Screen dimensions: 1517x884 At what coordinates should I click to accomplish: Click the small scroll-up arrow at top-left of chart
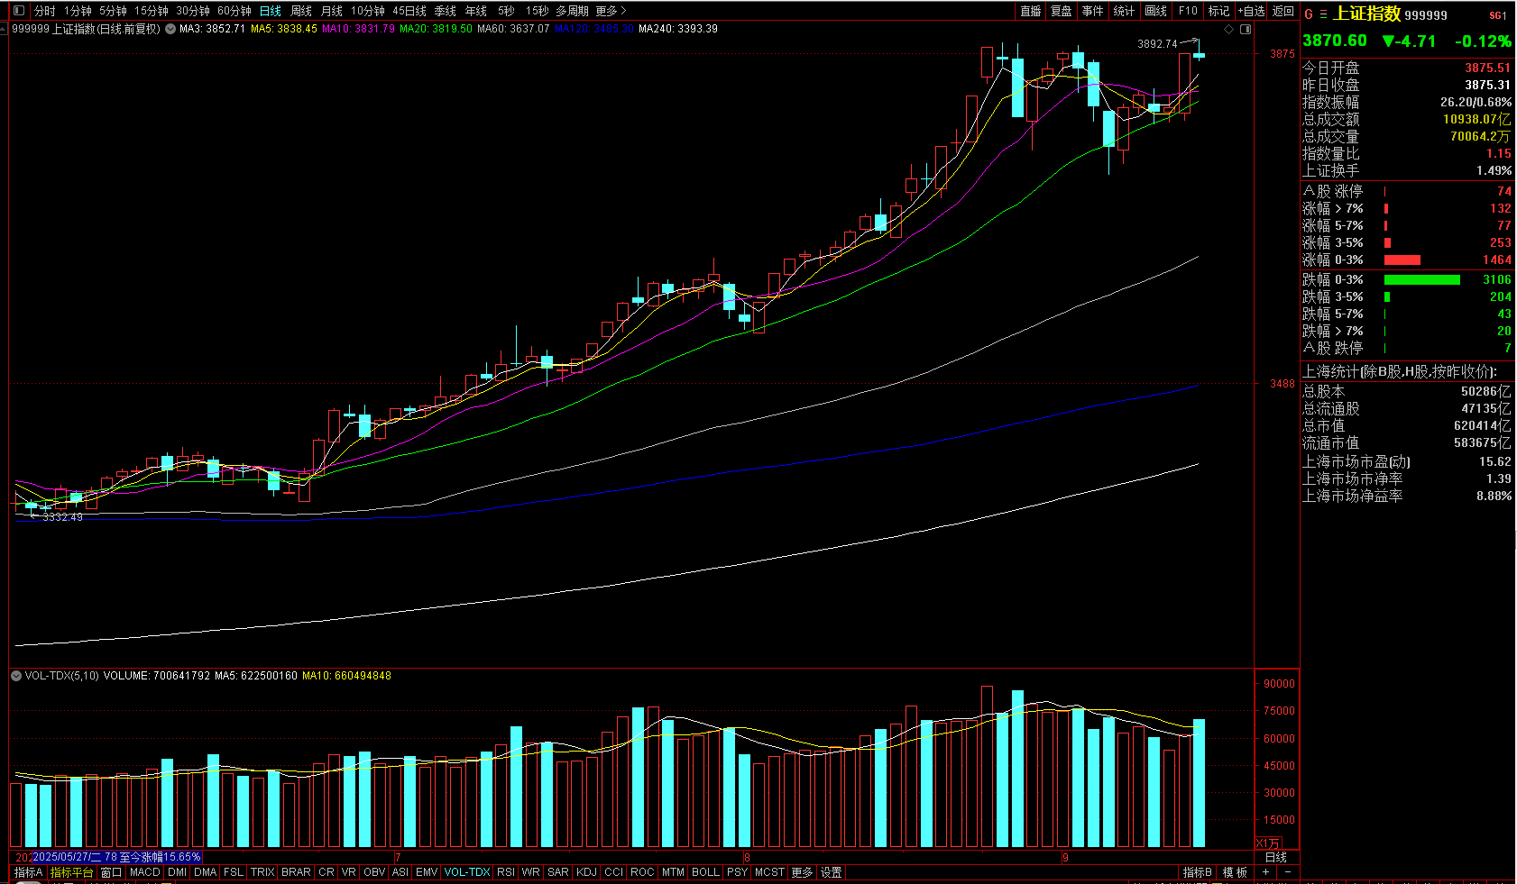(x=4, y=29)
